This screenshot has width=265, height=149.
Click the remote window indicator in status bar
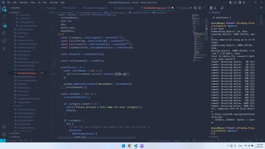3,141
